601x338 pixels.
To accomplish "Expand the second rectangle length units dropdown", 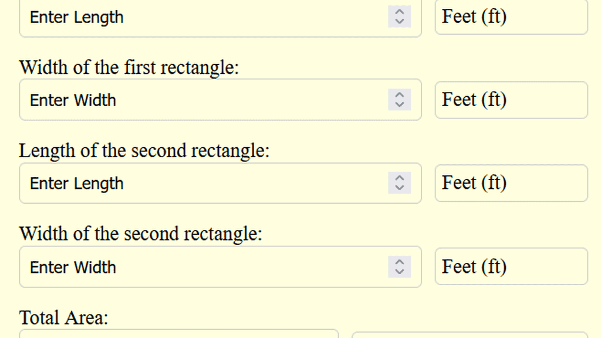I will (511, 184).
